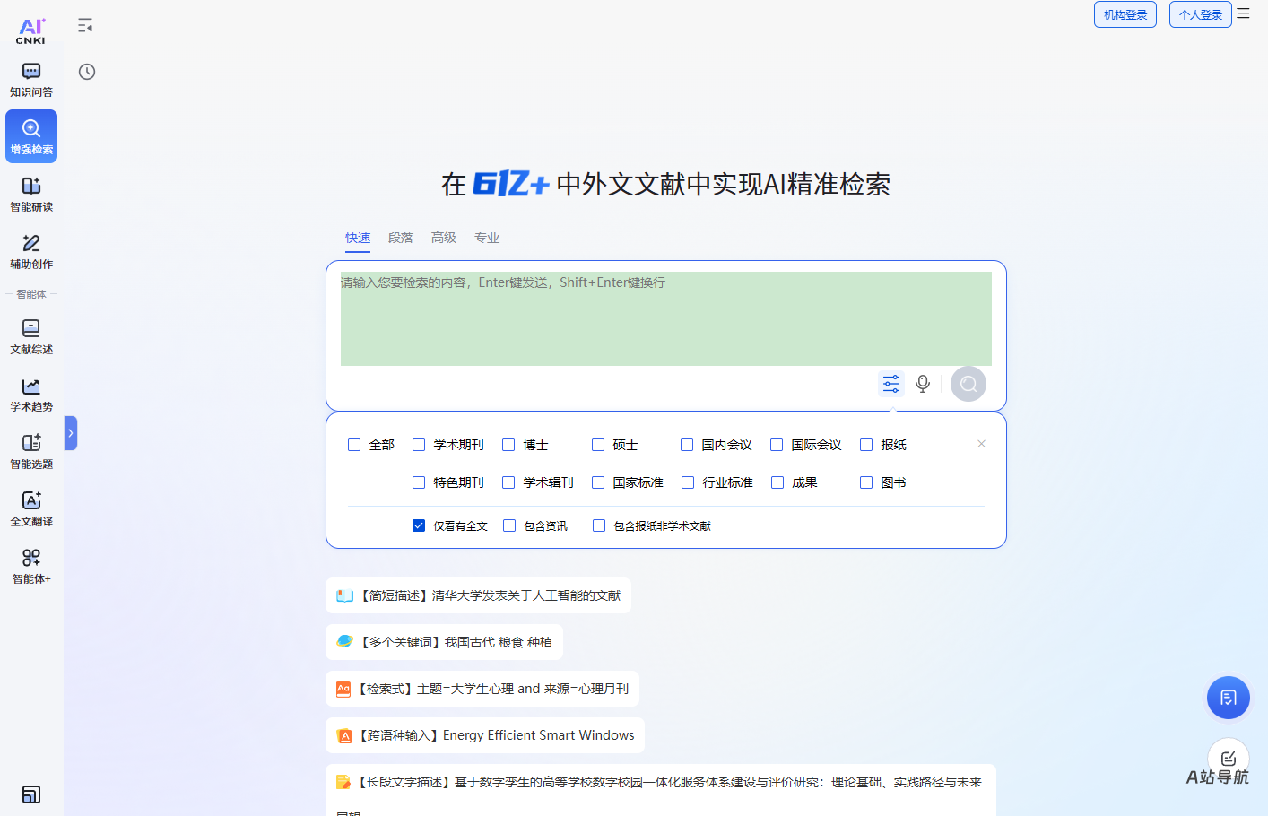Open the hamburger menu beside 个人登录
The width and height of the screenshot is (1268, 816).
click(x=1243, y=13)
